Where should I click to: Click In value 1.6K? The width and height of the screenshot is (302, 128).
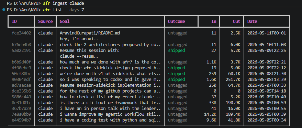pyautogui.click(x=212, y=80)
